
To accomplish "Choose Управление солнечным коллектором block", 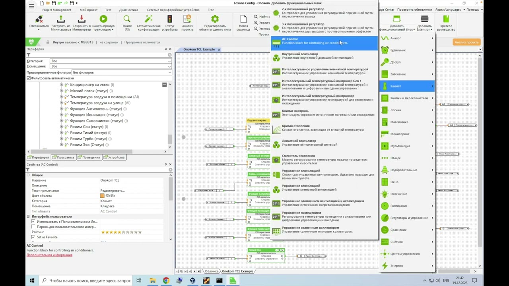I will [324, 230].
